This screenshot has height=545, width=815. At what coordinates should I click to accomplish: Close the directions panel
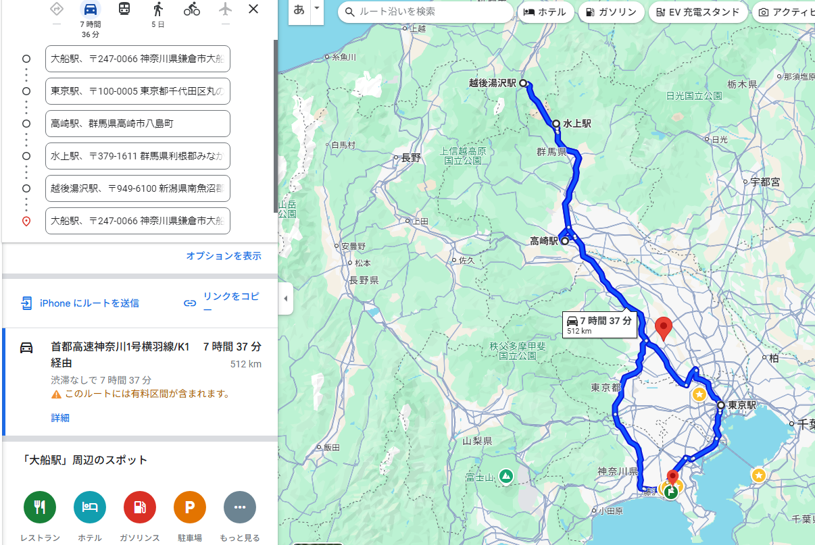(x=253, y=9)
